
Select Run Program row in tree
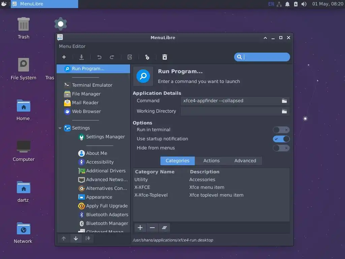(93, 69)
